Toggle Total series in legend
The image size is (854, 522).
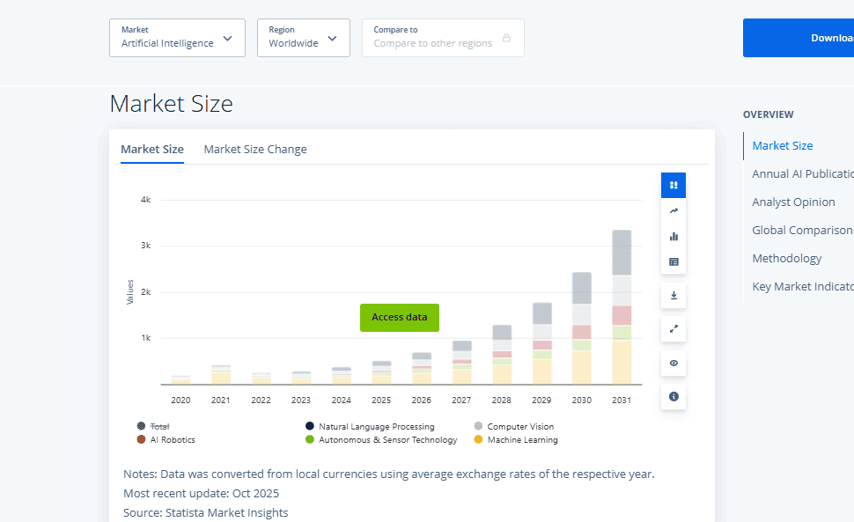pos(158,426)
